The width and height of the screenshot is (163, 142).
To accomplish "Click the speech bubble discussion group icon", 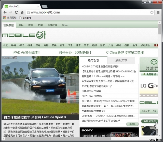I will coord(154,62).
